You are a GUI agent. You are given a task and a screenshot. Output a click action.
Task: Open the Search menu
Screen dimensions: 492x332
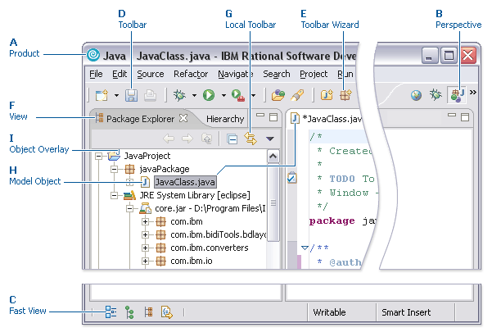[x=277, y=74]
